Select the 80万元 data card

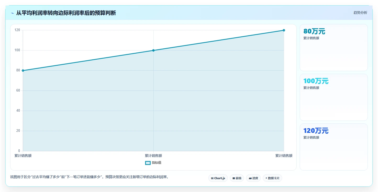(x=334, y=48)
